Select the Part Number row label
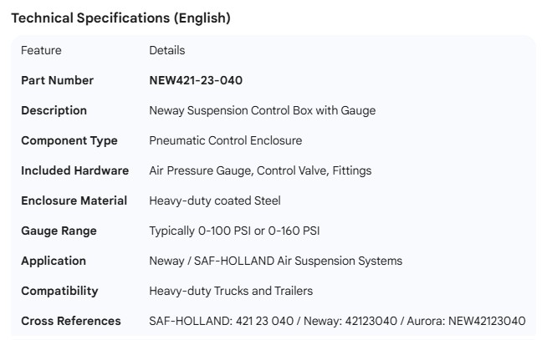This screenshot has width=542, height=340. [57, 80]
